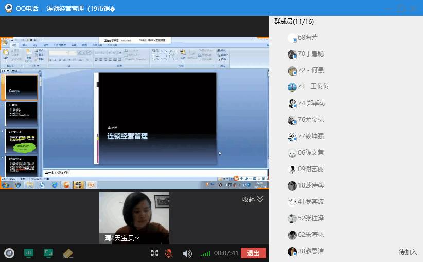Screen dimensions: 423x262
Task: Click the shared 连锁经营管理 slide view
Action: click(157, 118)
